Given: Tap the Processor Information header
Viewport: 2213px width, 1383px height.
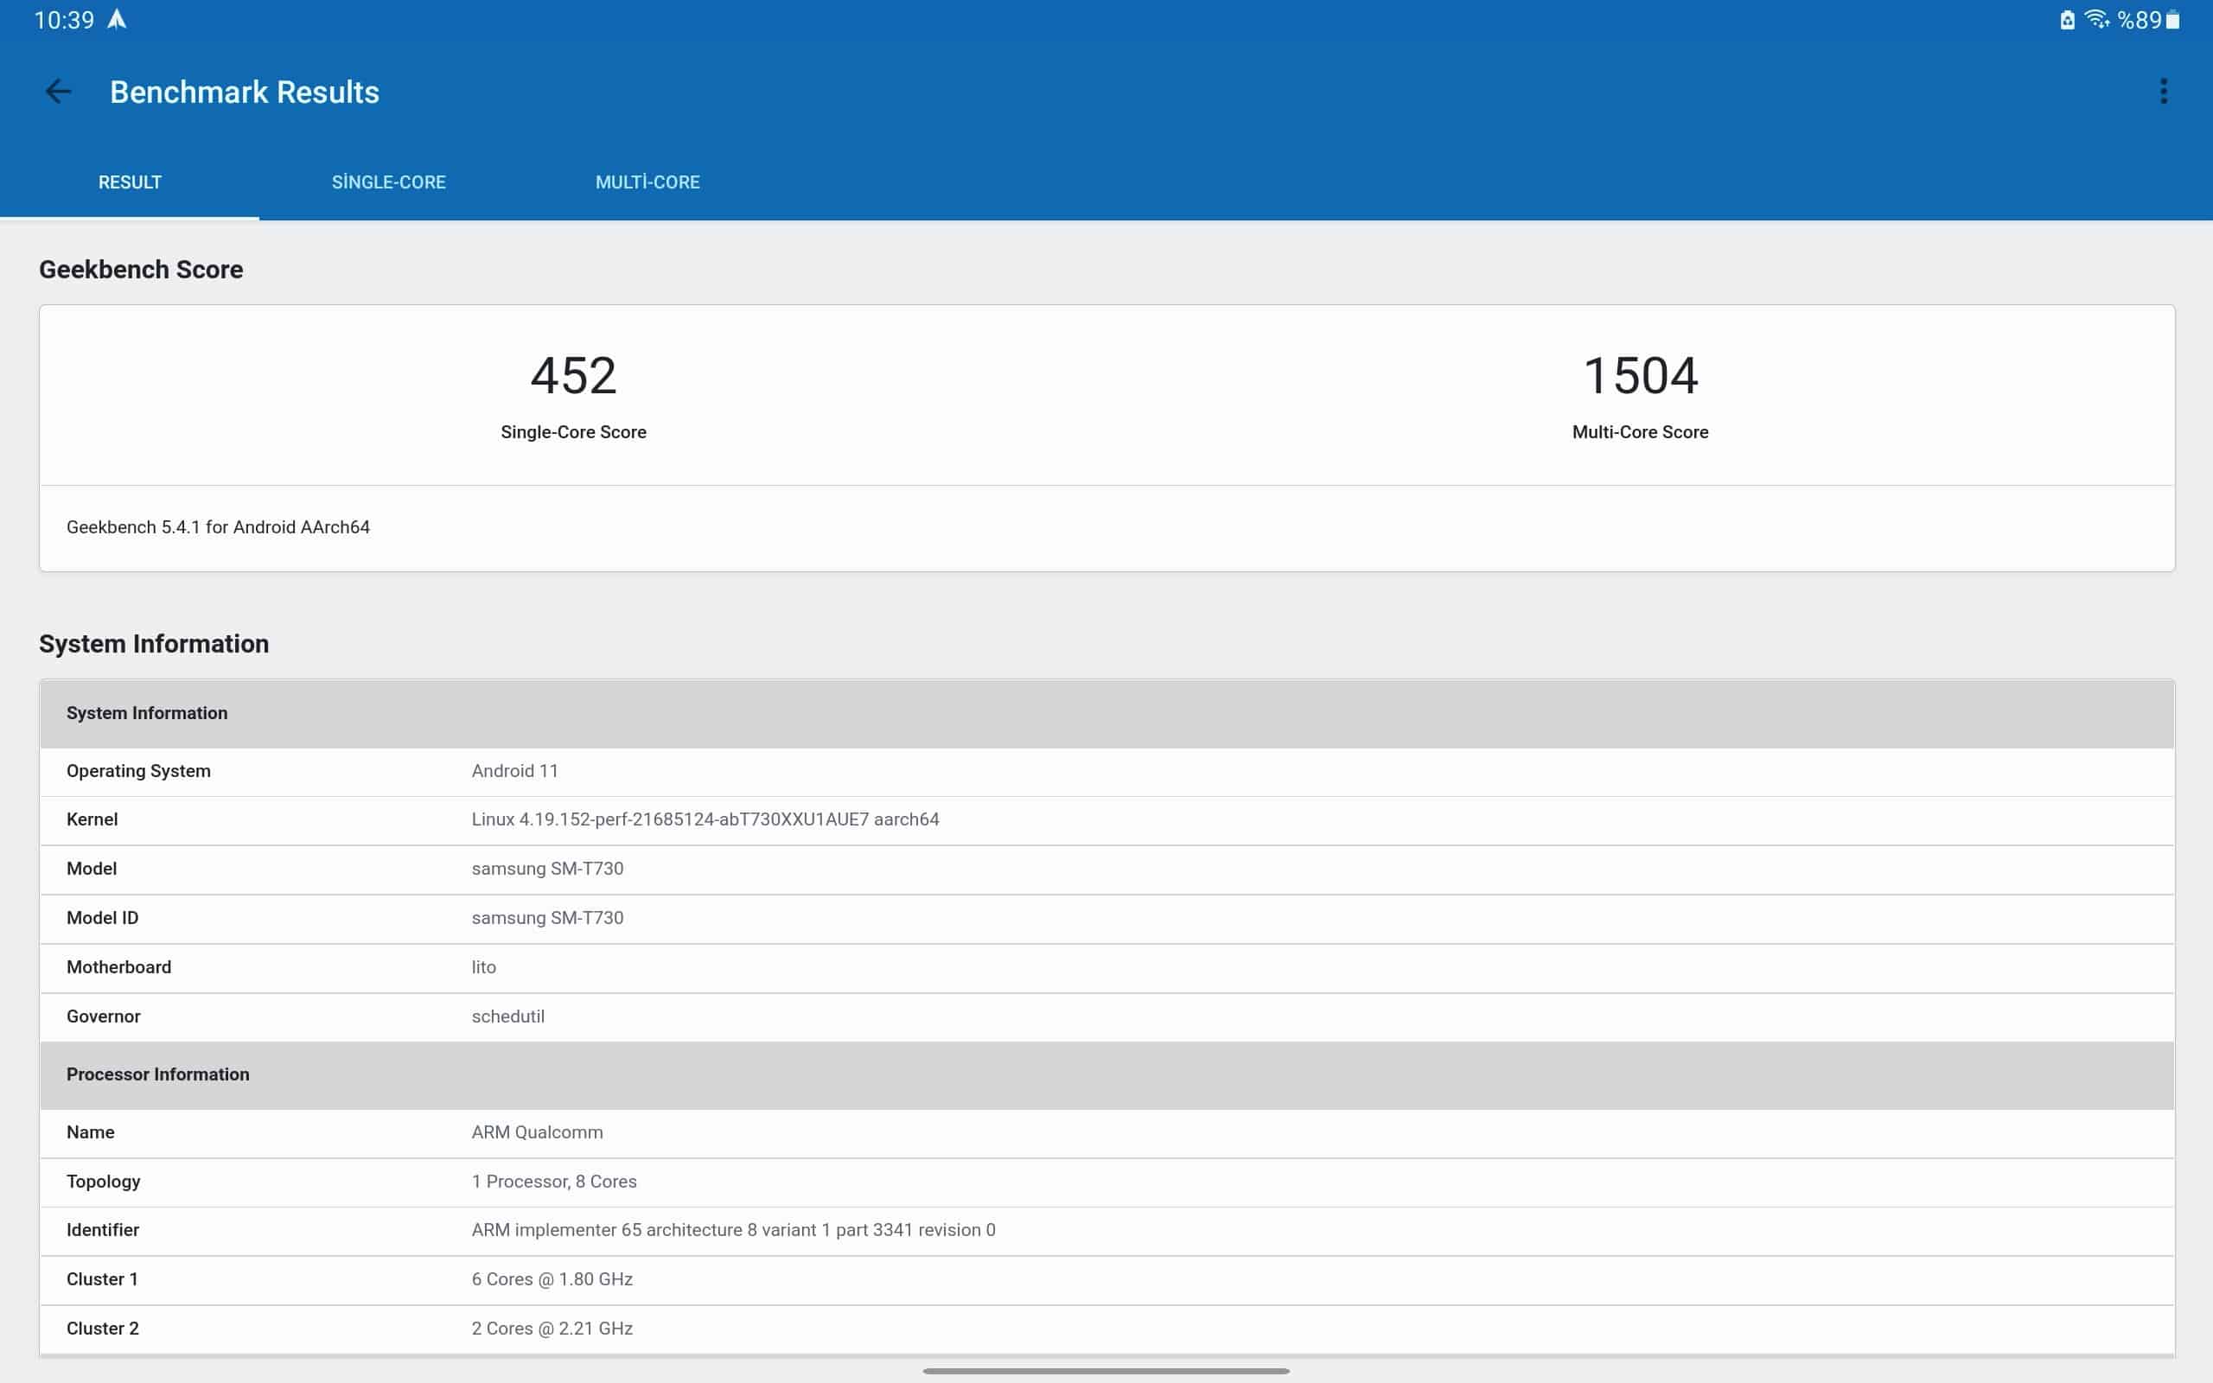Looking at the screenshot, I should pos(1106,1074).
